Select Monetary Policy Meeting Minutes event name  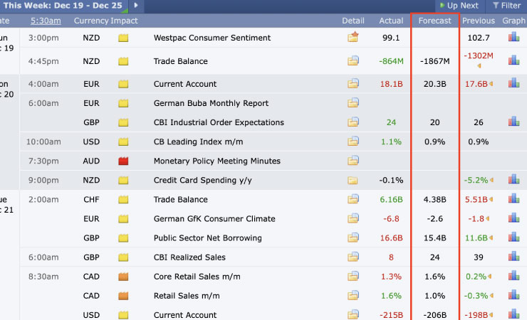click(x=216, y=161)
